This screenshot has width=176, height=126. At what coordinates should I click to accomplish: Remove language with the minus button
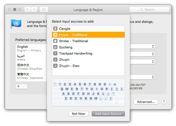(24, 86)
